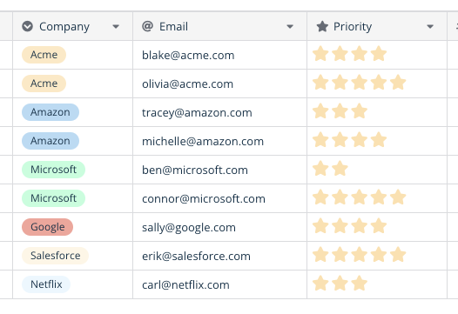Click the green Microsoft tag for connor
The width and height of the screenshot is (458, 314).
tap(53, 198)
